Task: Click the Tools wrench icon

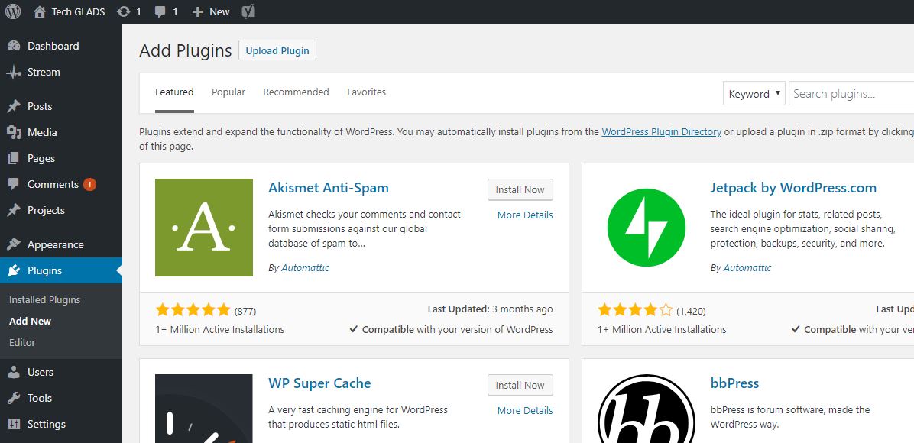Action: tap(14, 398)
